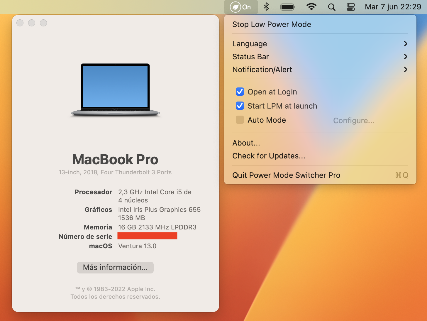
Task: Click the battery status icon
Action: [x=288, y=7]
